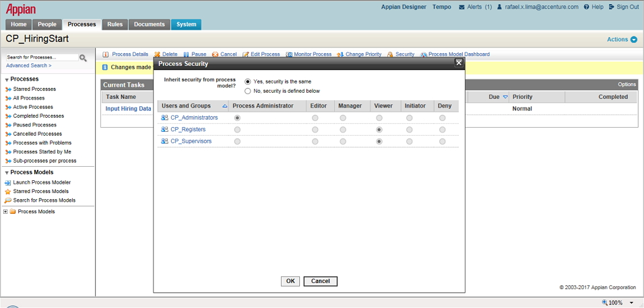Image resolution: width=644 pixels, height=308 pixels.
Task: Open Processes with Problems link
Action: pyautogui.click(x=42, y=143)
